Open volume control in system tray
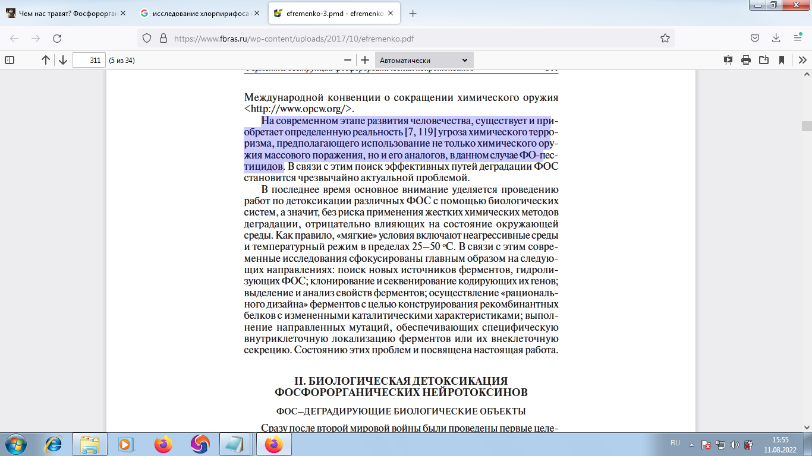Screen dimensions: 812x456 coord(734,444)
